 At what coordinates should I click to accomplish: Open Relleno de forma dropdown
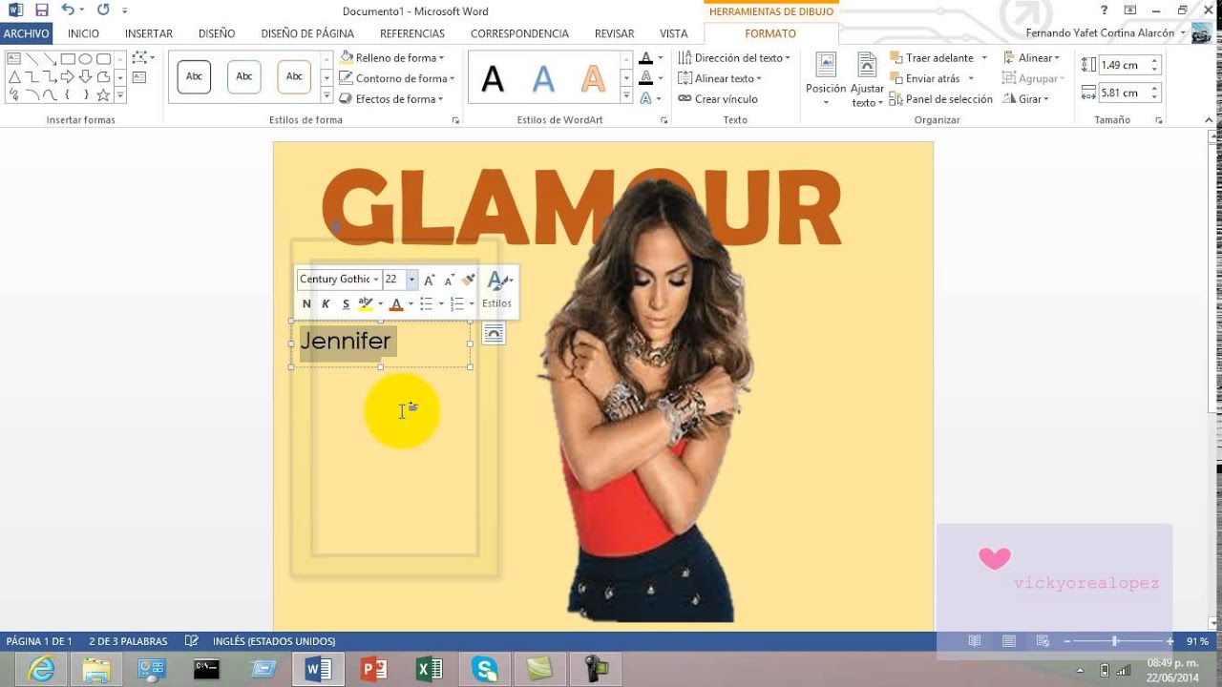[x=392, y=58]
